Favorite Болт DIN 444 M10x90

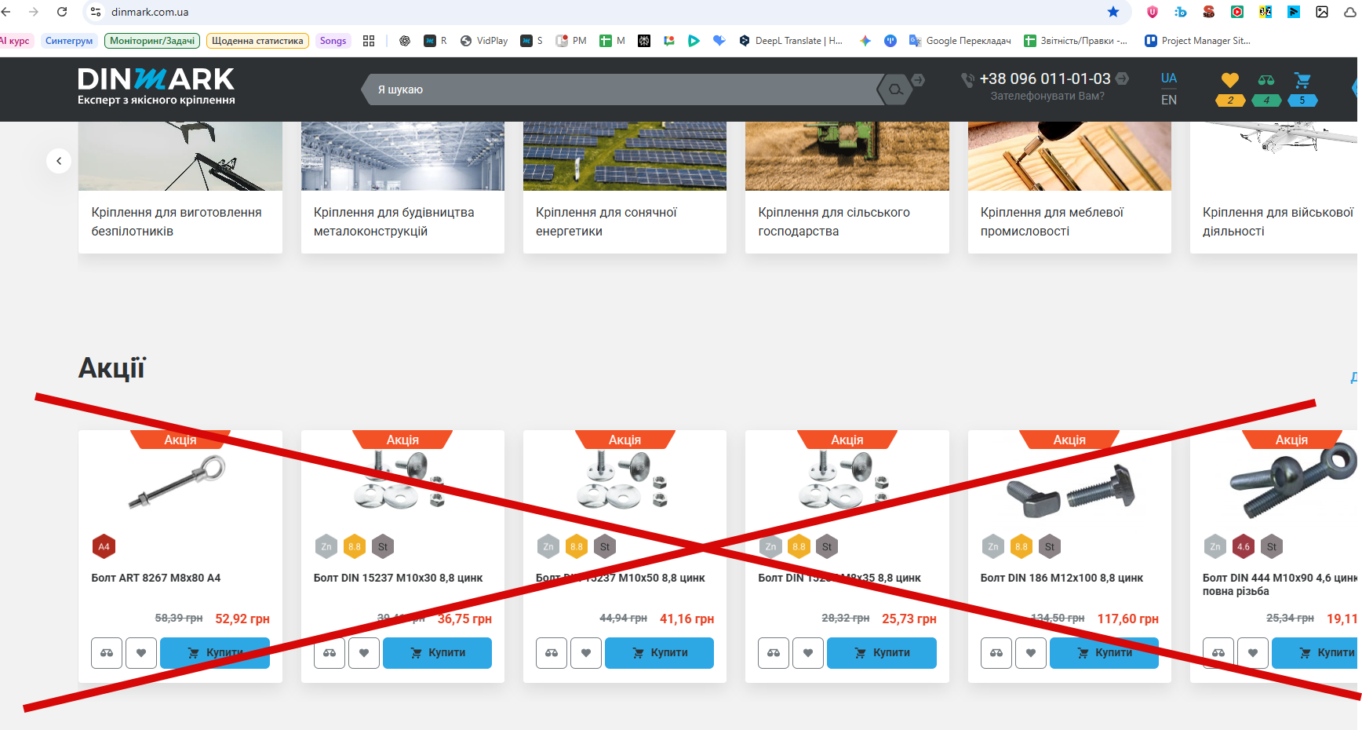1253,653
